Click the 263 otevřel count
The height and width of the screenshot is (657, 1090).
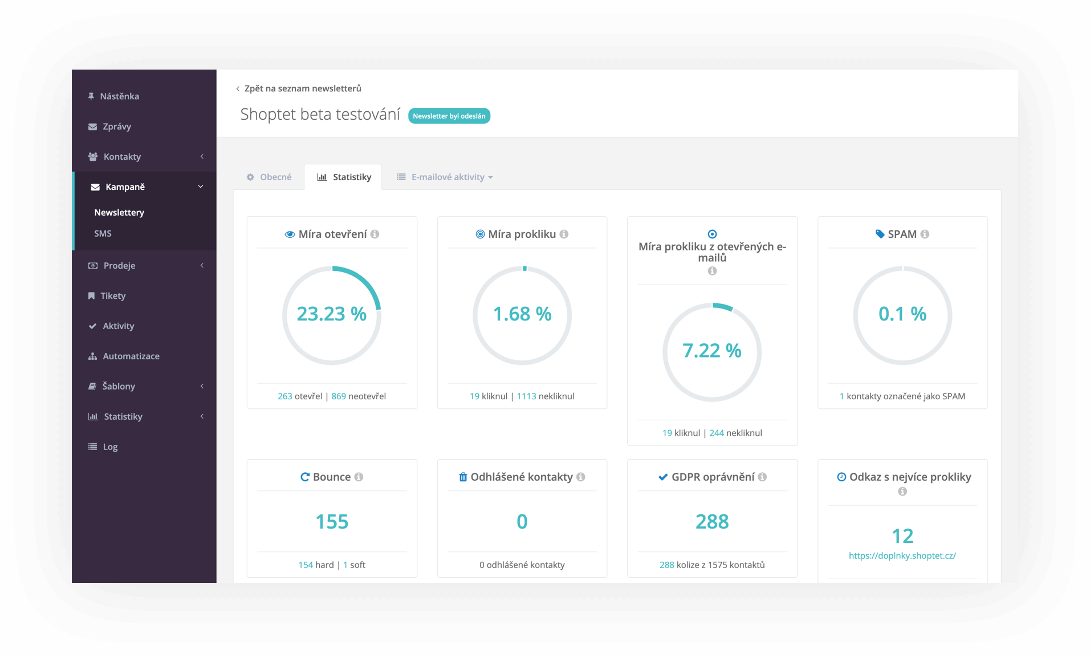pyautogui.click(x=284, y=396)
